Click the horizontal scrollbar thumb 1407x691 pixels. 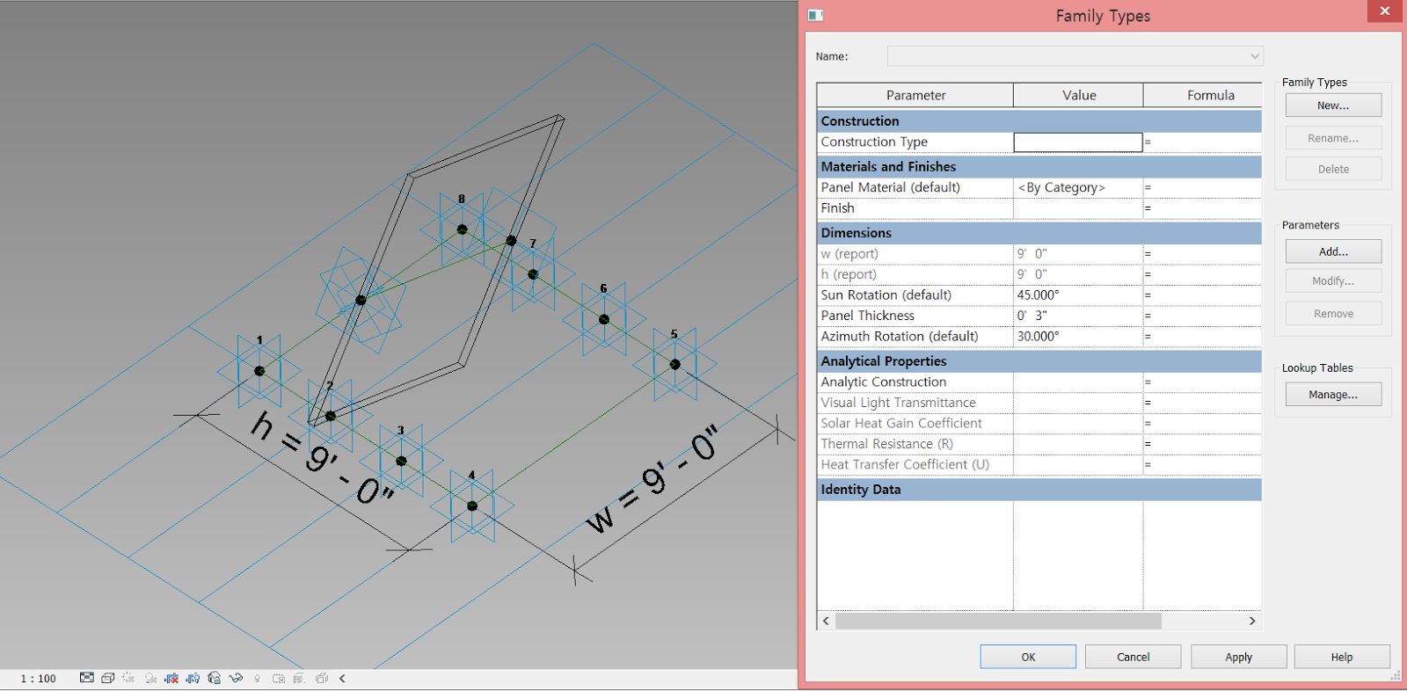coord(998,621)
